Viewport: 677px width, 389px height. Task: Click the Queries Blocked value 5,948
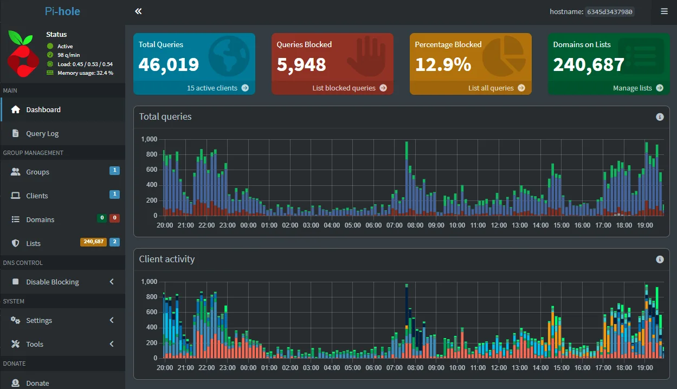click(x=301, y=64)
